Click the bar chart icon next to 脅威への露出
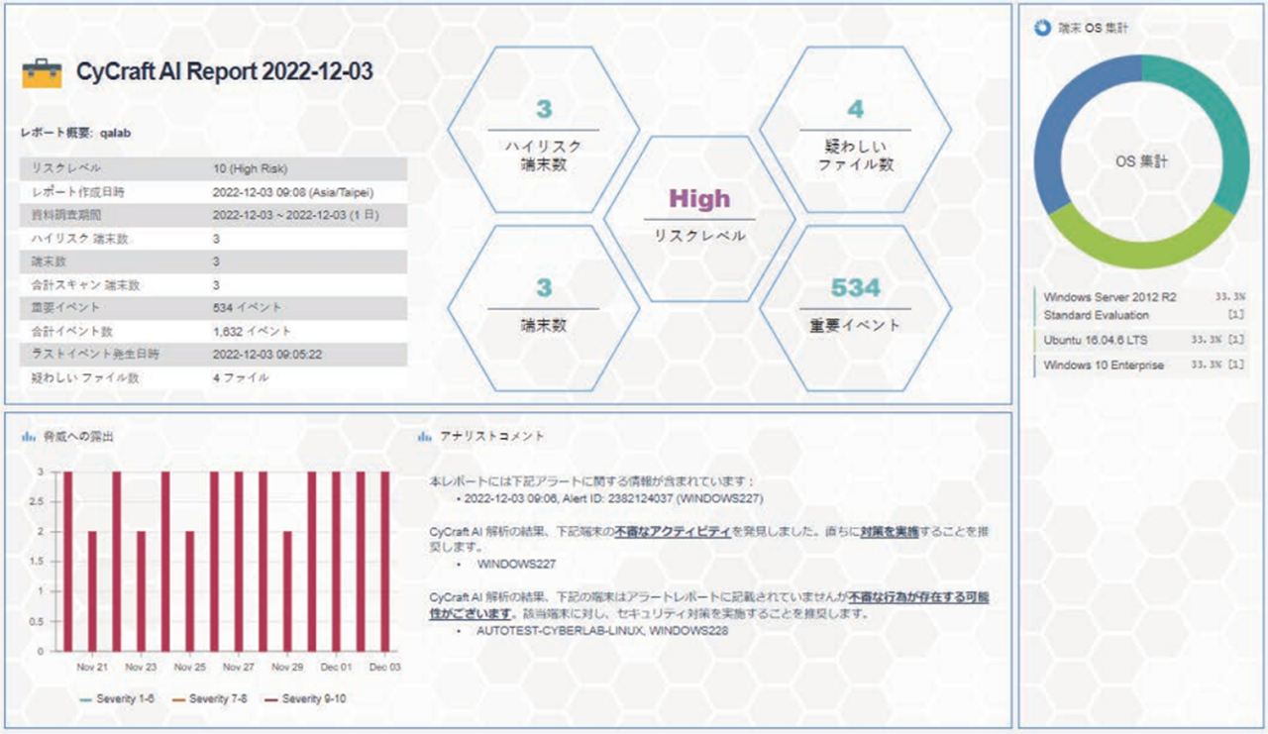This screenshot has height=734, width=1268. coord(30,436)
